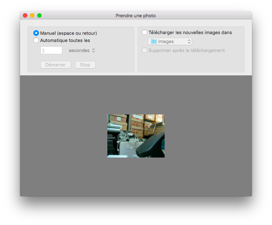The image size is (272, 225).
Task: Minimize the window with yellow button
Action: (32, 15)
